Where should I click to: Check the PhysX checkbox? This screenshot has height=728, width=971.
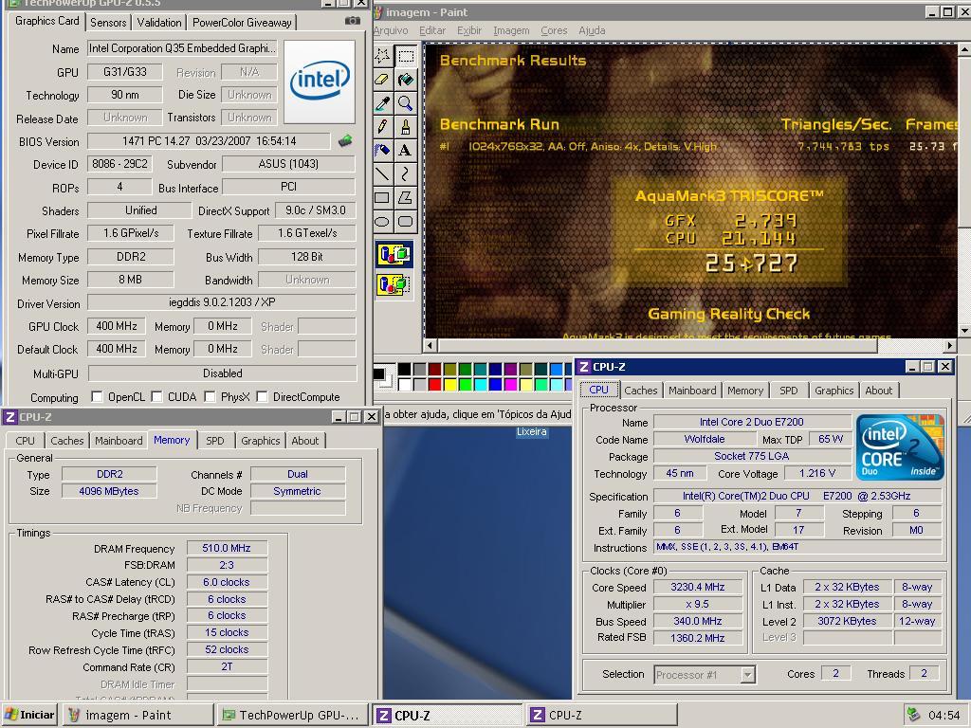pos(210,397)
